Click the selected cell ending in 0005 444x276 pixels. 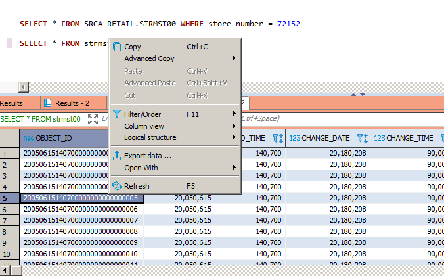pyautogui.click(x=82, y=198)
